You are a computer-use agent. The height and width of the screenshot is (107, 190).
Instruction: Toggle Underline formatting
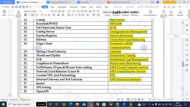pyautogui.click(x=32, y=15)
